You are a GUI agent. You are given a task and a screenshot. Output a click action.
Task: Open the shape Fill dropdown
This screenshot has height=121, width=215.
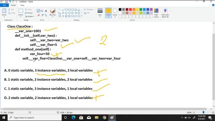coord(87,13)
